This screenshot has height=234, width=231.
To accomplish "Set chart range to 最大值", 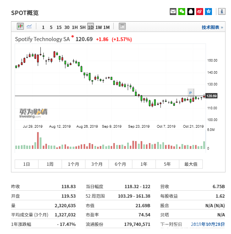I will point(191,164).
